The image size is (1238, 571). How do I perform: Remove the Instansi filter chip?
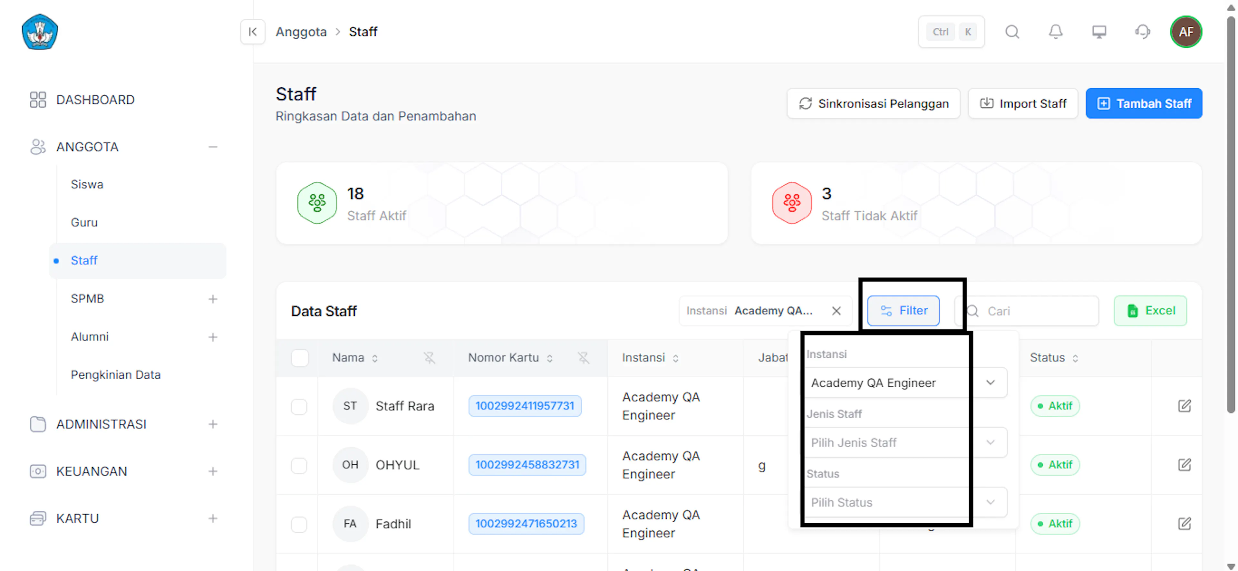(x=836, y=311)
